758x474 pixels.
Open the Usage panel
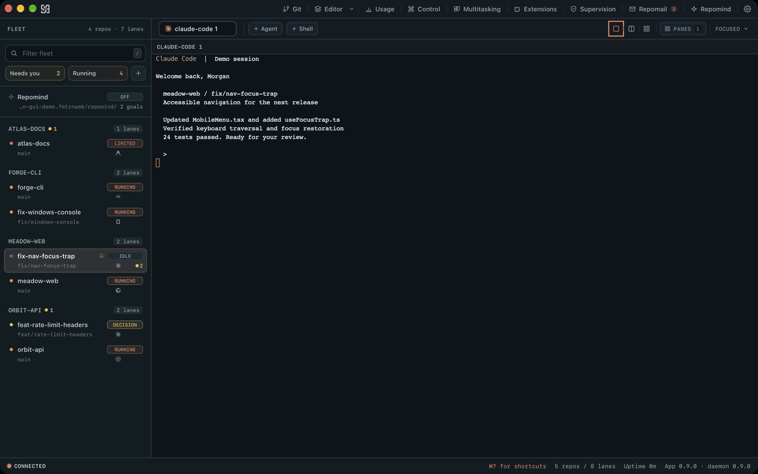click(380, 9)
